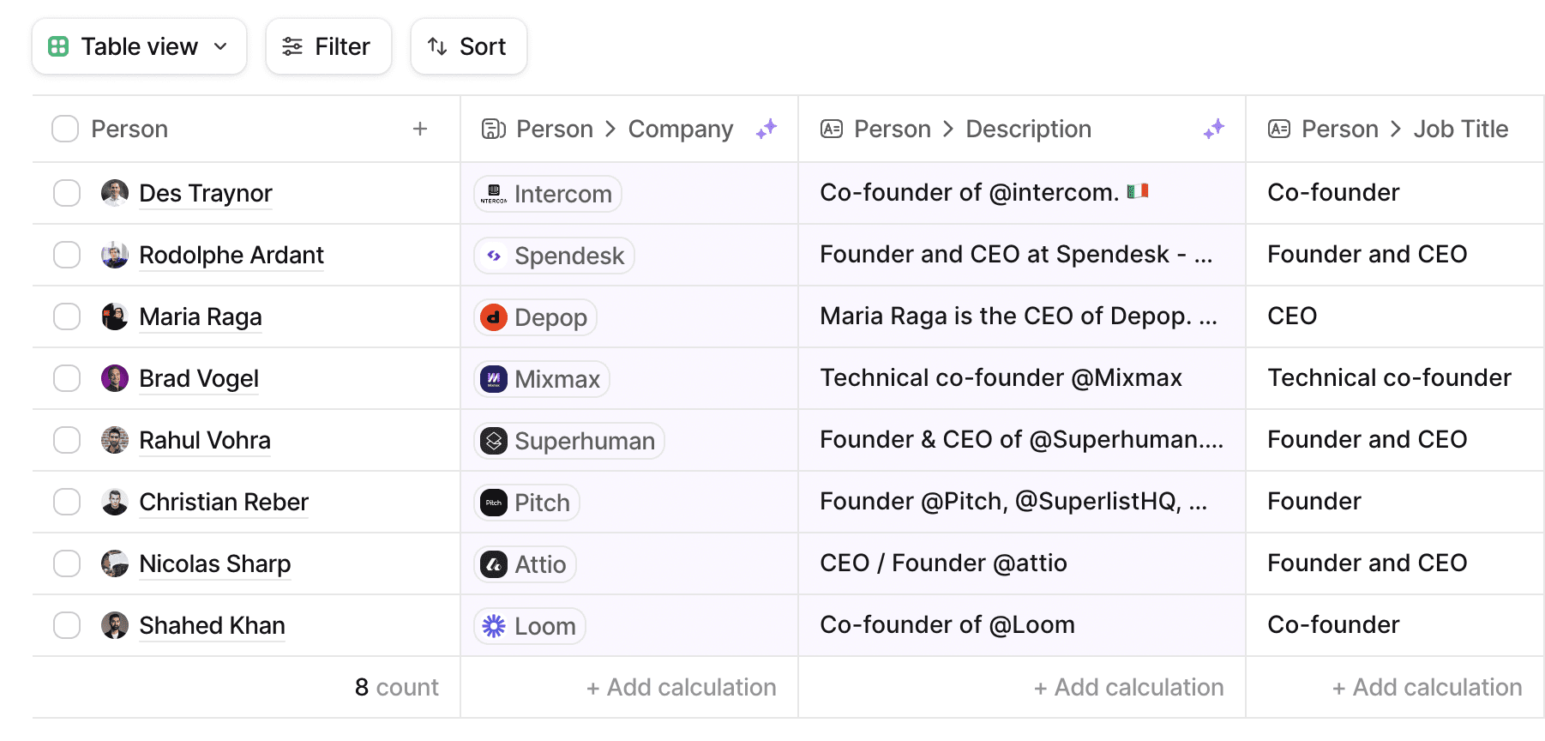
Task: Click the 8 count calculation
Action: pyautogui.click(x=397, y=687)
